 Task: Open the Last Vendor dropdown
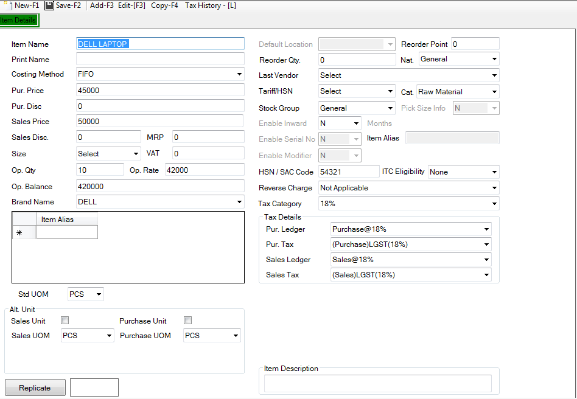[409, 75]
